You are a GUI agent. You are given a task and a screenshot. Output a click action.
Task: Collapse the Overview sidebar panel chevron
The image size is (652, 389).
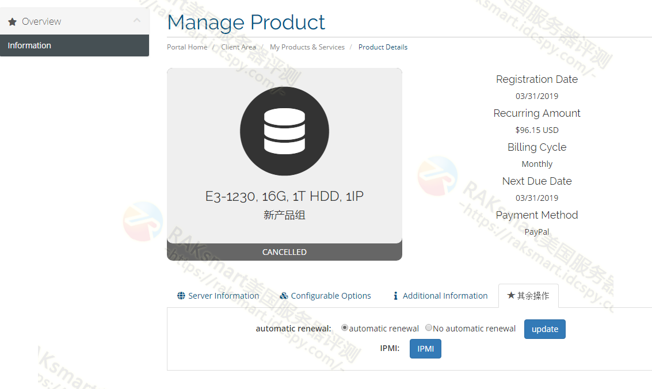(x=137, y=20)
